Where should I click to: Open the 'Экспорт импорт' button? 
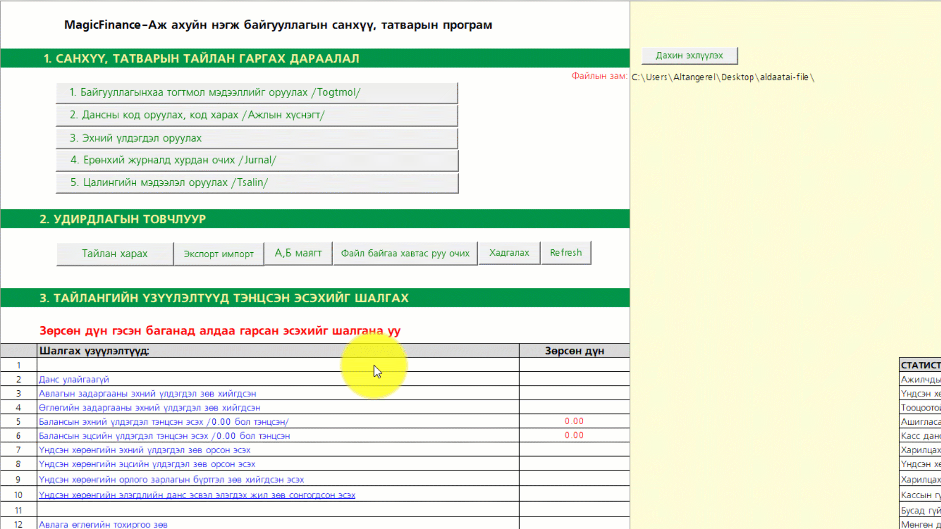coord(219,254)
